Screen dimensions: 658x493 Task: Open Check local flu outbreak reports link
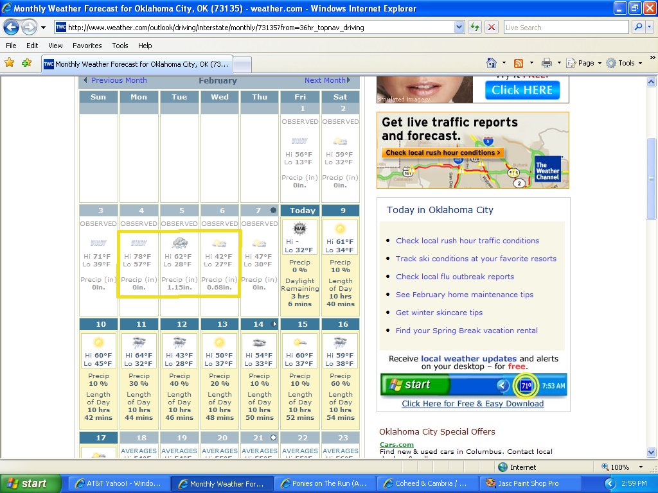(454, 277)
